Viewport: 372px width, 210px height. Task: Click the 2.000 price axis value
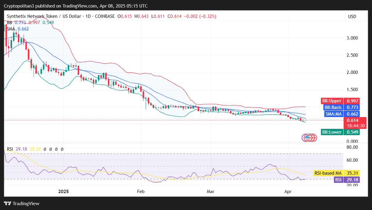(352, 72)
